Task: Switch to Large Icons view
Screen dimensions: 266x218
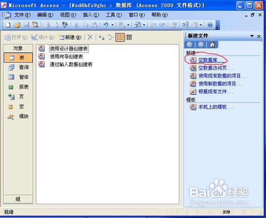Action: click(x=101, y=37)
